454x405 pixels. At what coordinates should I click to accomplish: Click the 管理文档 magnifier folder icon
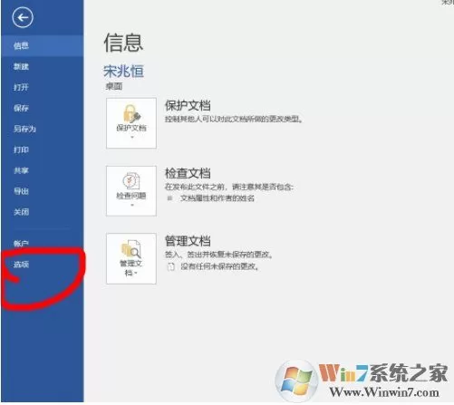coord(131,249)
